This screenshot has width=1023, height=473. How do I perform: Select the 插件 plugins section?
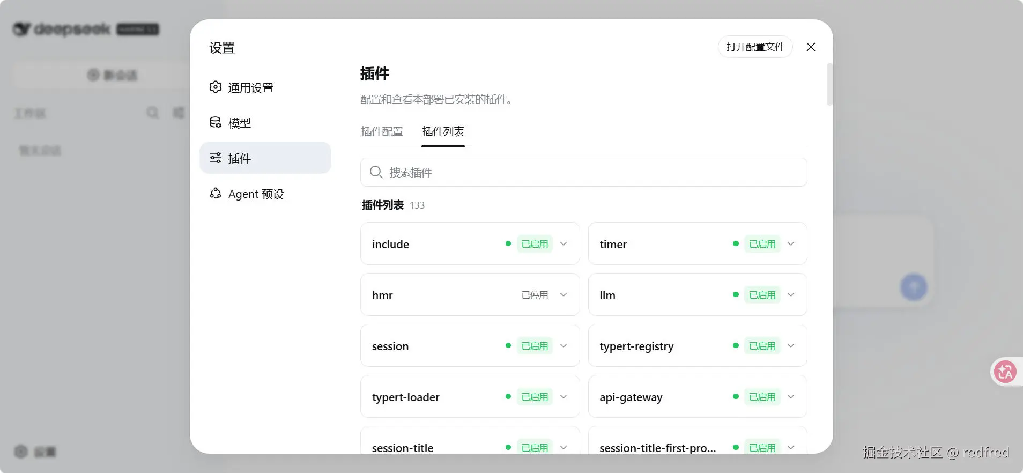point(265,158)
